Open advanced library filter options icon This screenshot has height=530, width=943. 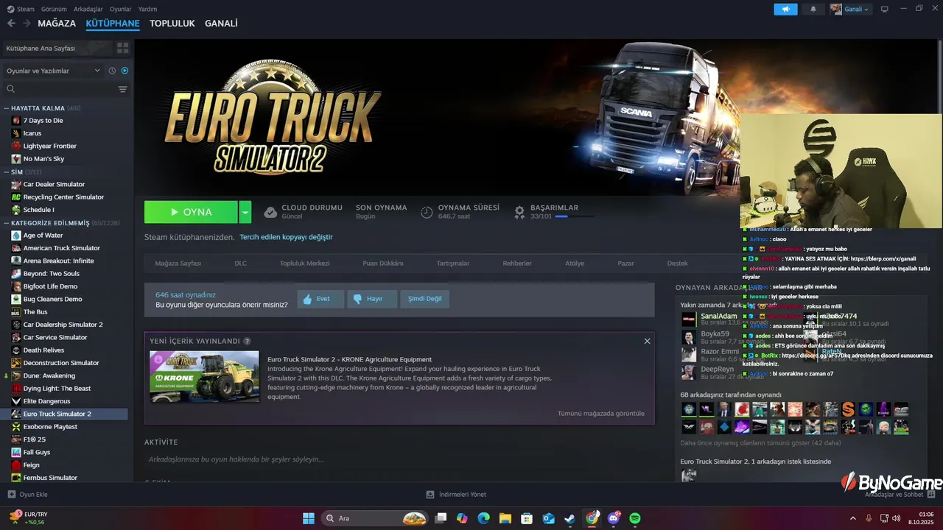point(122,89)
